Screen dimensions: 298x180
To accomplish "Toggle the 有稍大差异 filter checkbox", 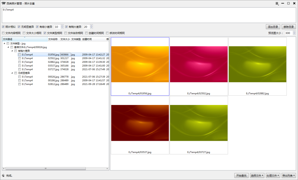I will [x=67, y=27].
